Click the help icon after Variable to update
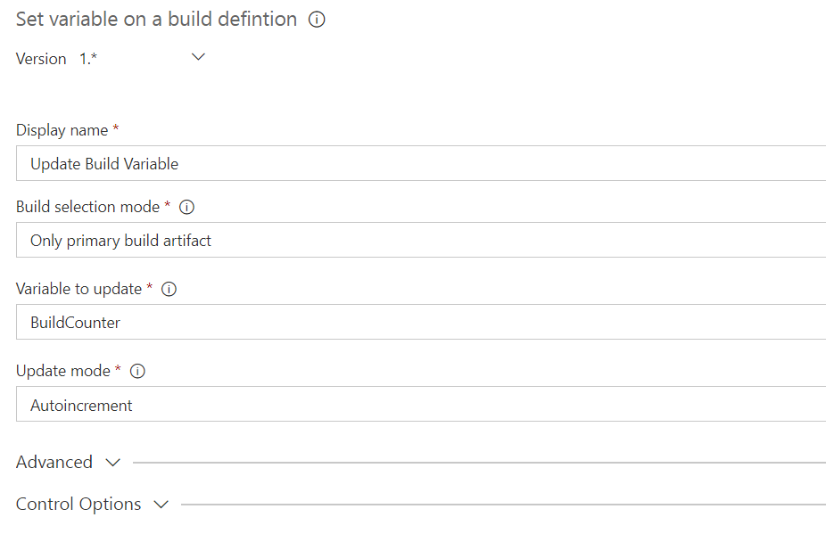 click(x=169, y=289)
